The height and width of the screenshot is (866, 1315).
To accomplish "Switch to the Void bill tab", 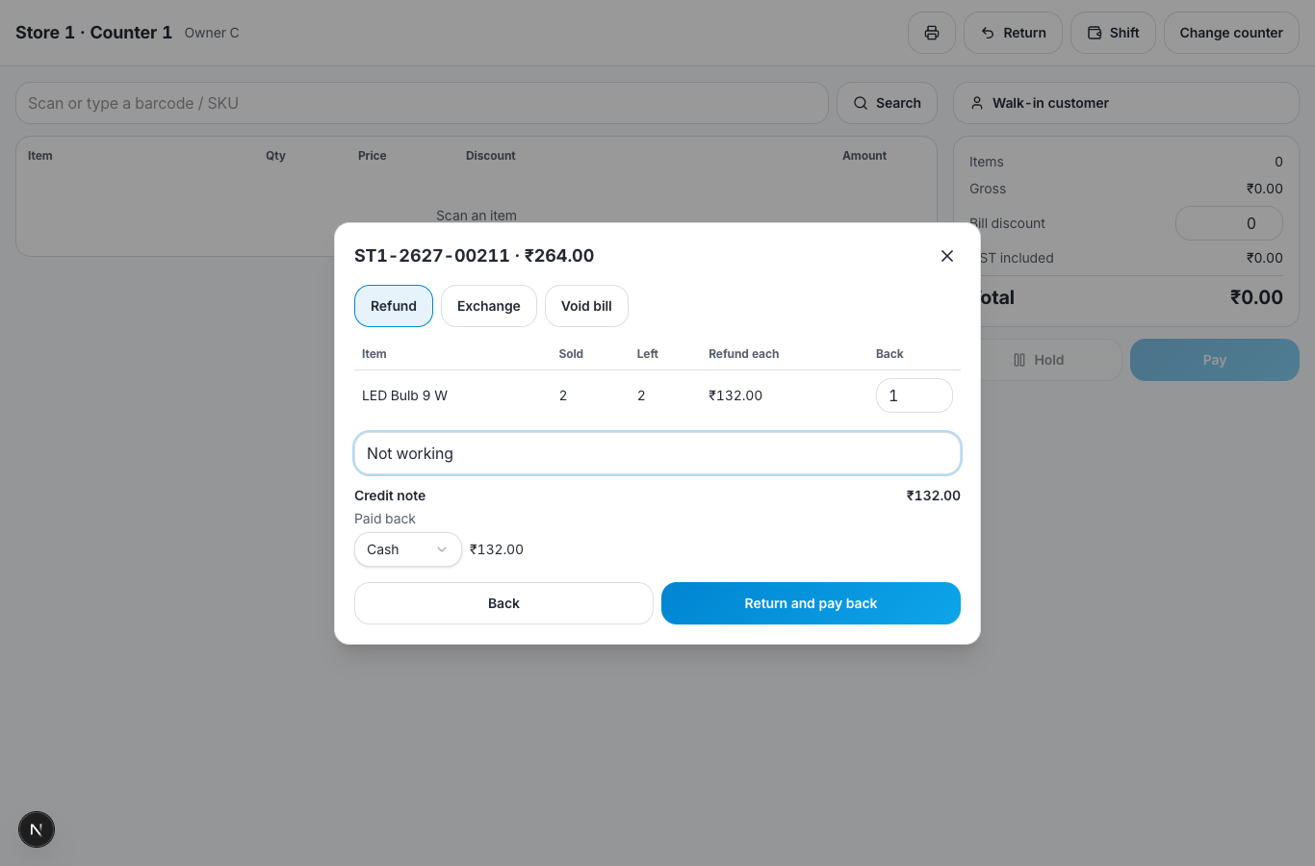I will [586, 306].
